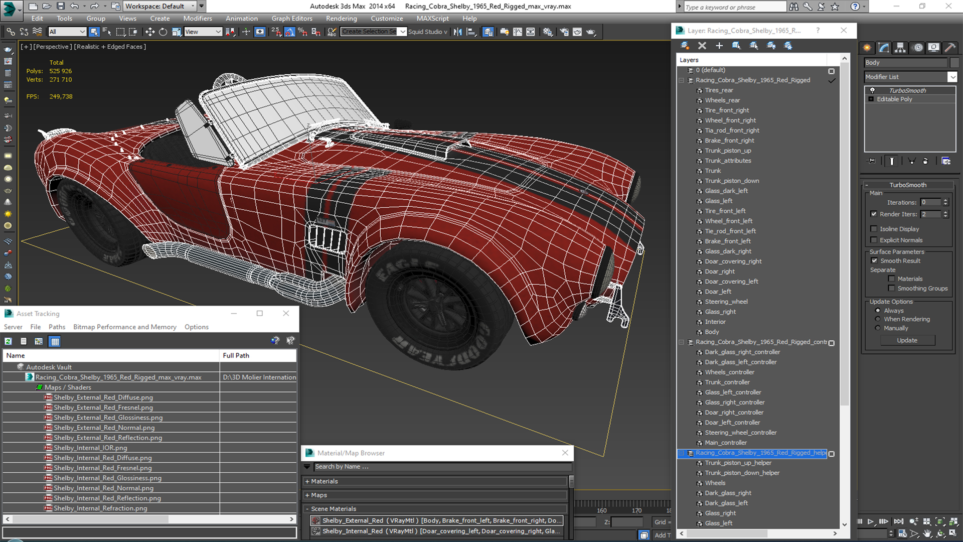Open the Modifier List dropdown
Screen dimensions: 963x542
point(952,77)
